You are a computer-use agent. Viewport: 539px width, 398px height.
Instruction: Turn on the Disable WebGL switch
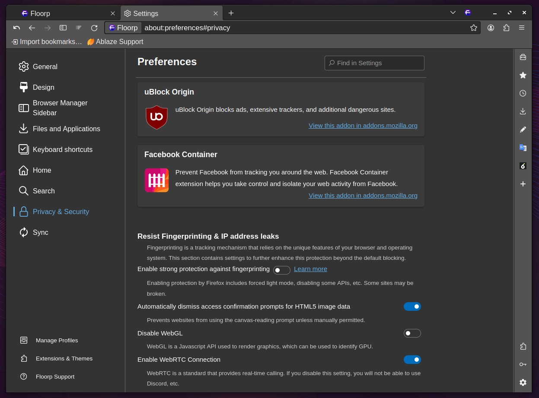[412, 333]
